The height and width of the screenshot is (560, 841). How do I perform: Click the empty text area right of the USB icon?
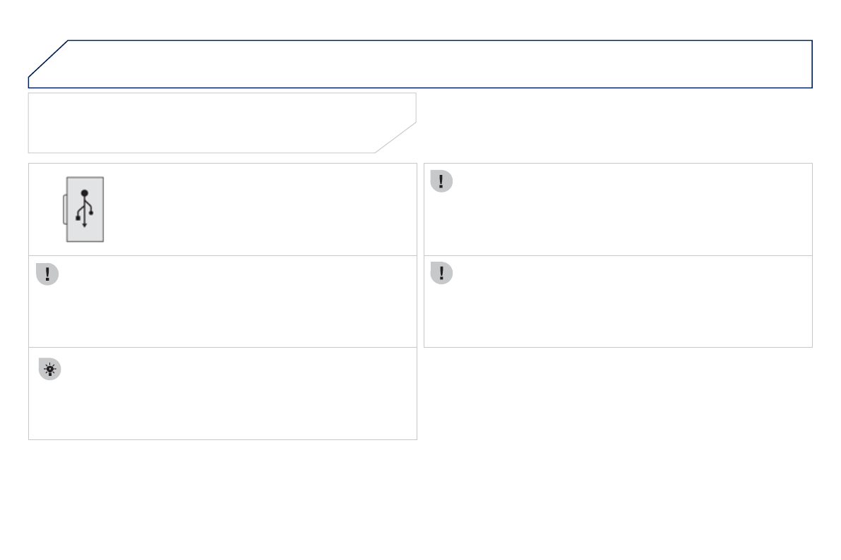tap(261, 209)
